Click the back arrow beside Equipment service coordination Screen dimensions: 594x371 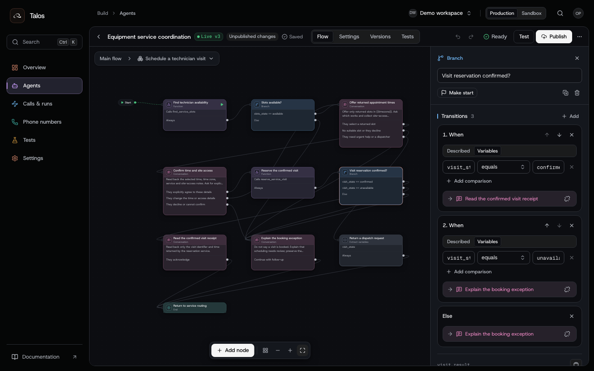point(99,37)
